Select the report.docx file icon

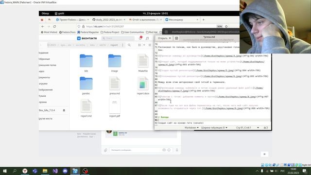[143, 84]
